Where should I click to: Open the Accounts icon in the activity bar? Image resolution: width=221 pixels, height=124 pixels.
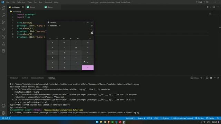tap(3, 106)
